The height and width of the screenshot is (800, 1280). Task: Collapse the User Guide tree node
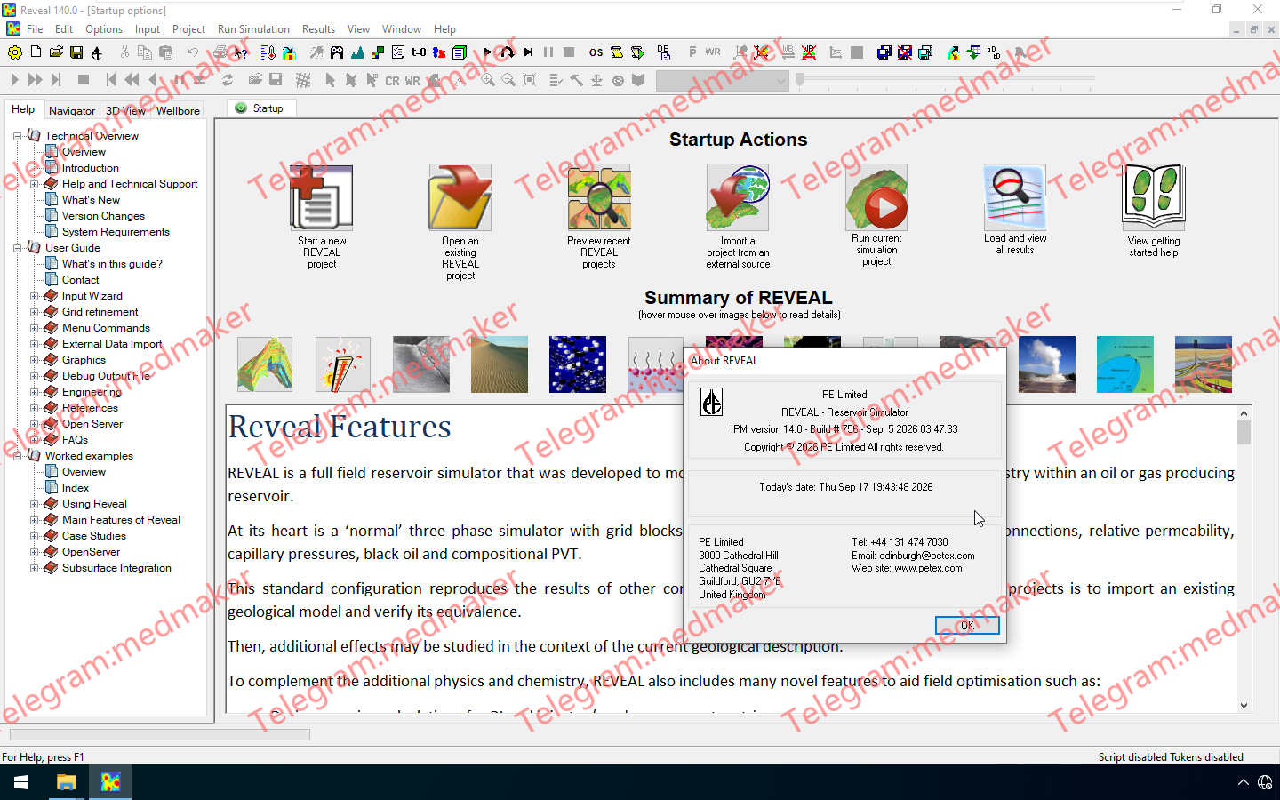click(x=17, y=248)
